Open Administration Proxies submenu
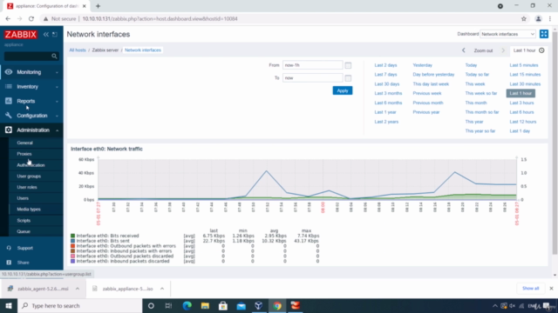The width and height of the screenshot is (558, 313). click(24, 154)
